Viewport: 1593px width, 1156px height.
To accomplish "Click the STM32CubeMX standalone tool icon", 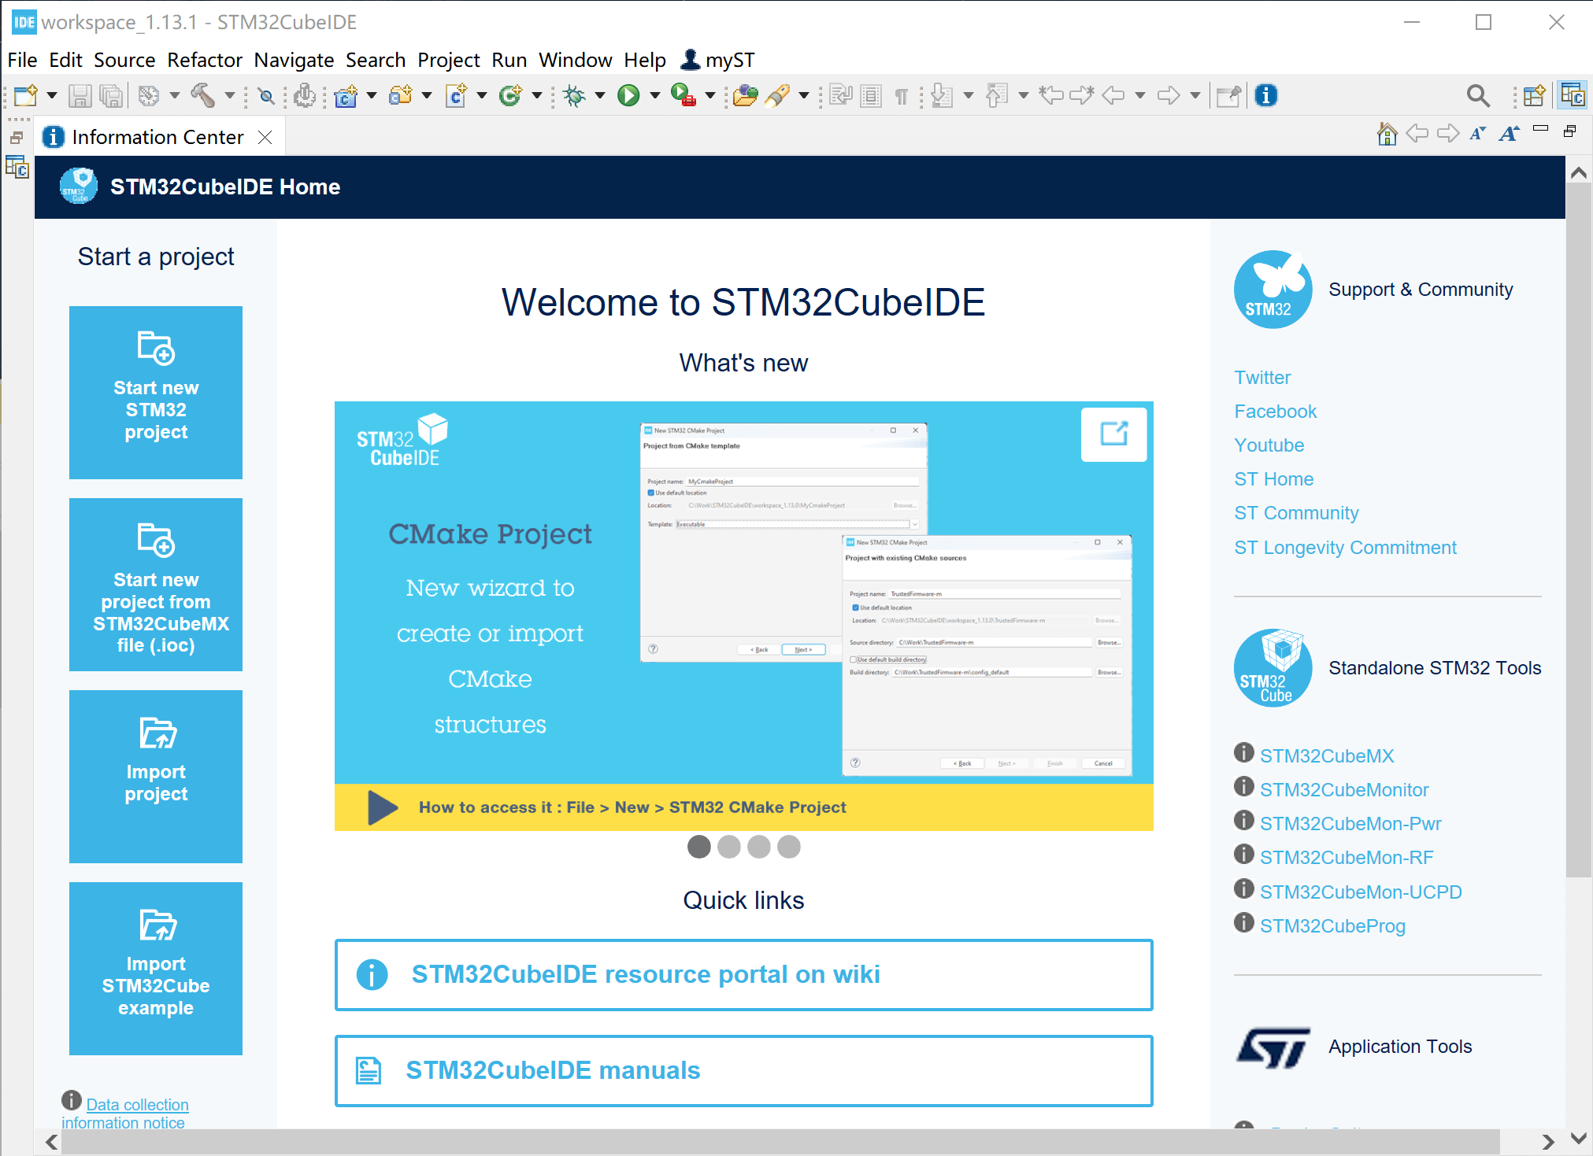I will (x=1246, y=755).
